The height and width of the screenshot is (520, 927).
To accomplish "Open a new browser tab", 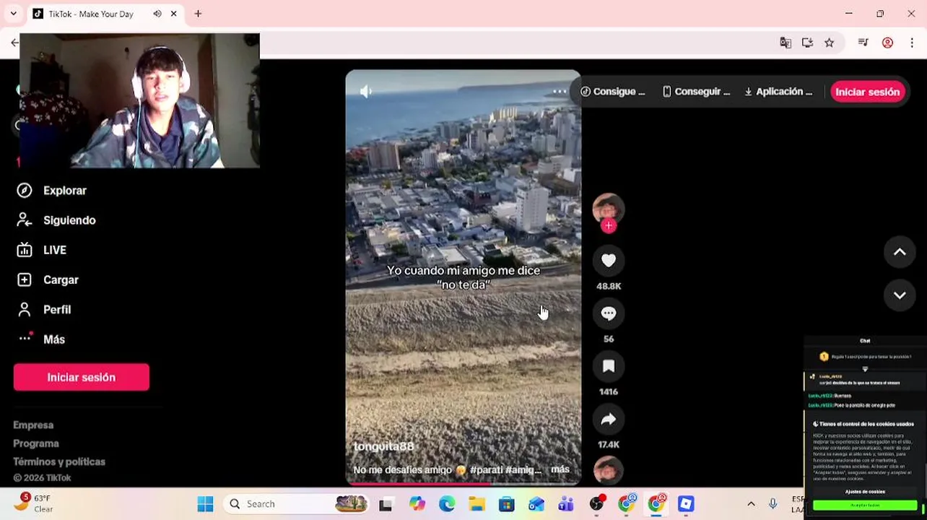I will coord(198,14).
